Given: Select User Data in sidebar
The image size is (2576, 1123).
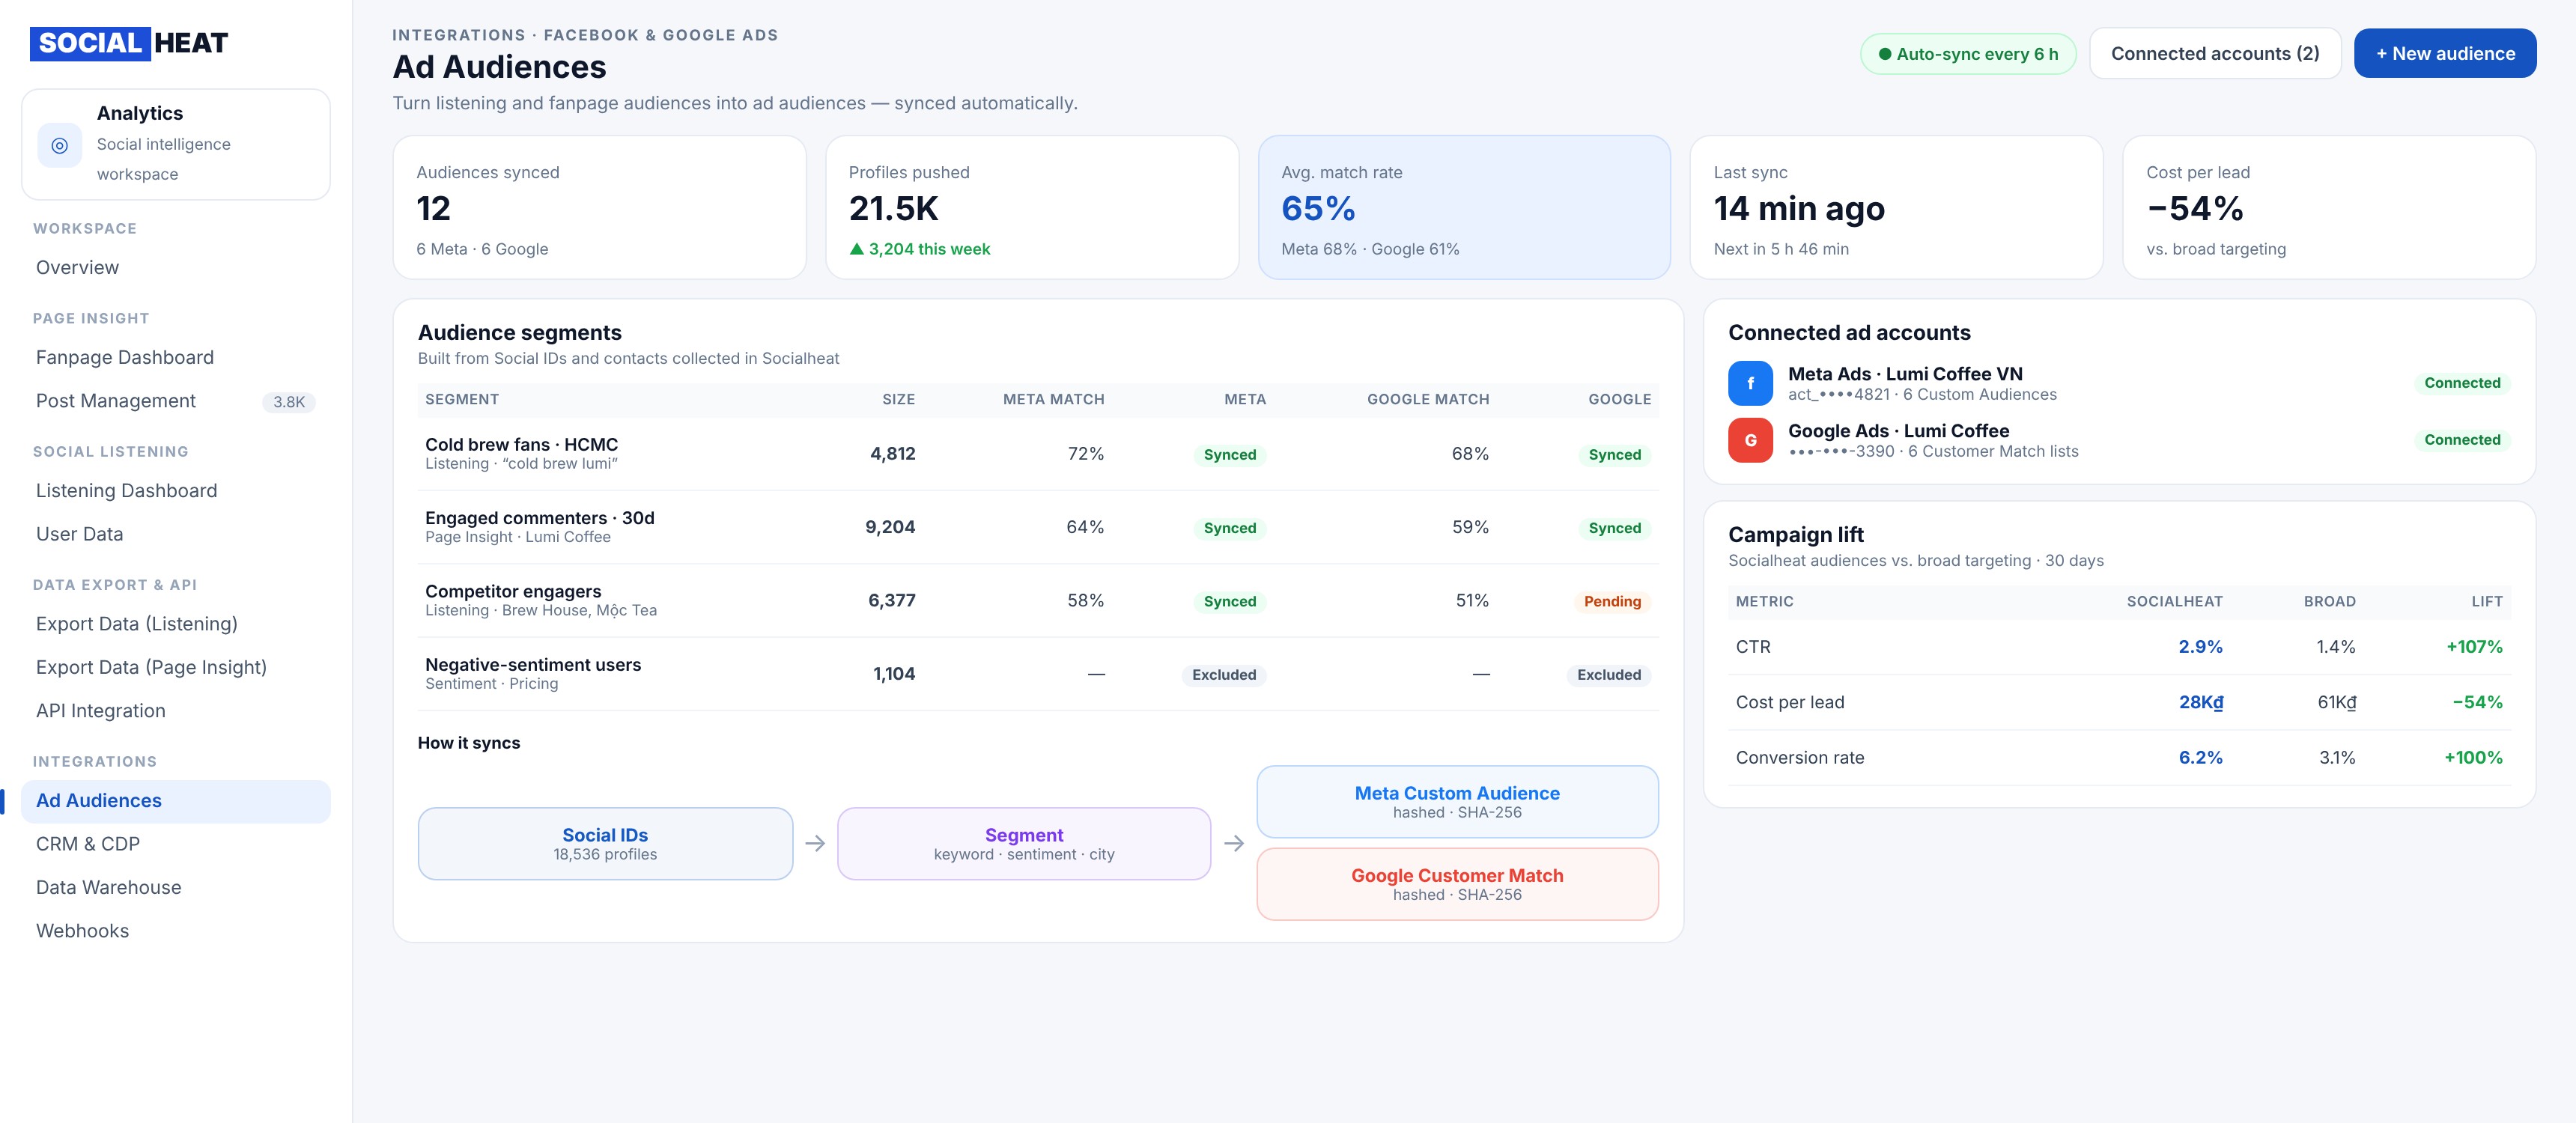Looking at the screenshot, I should click(176, 534).
